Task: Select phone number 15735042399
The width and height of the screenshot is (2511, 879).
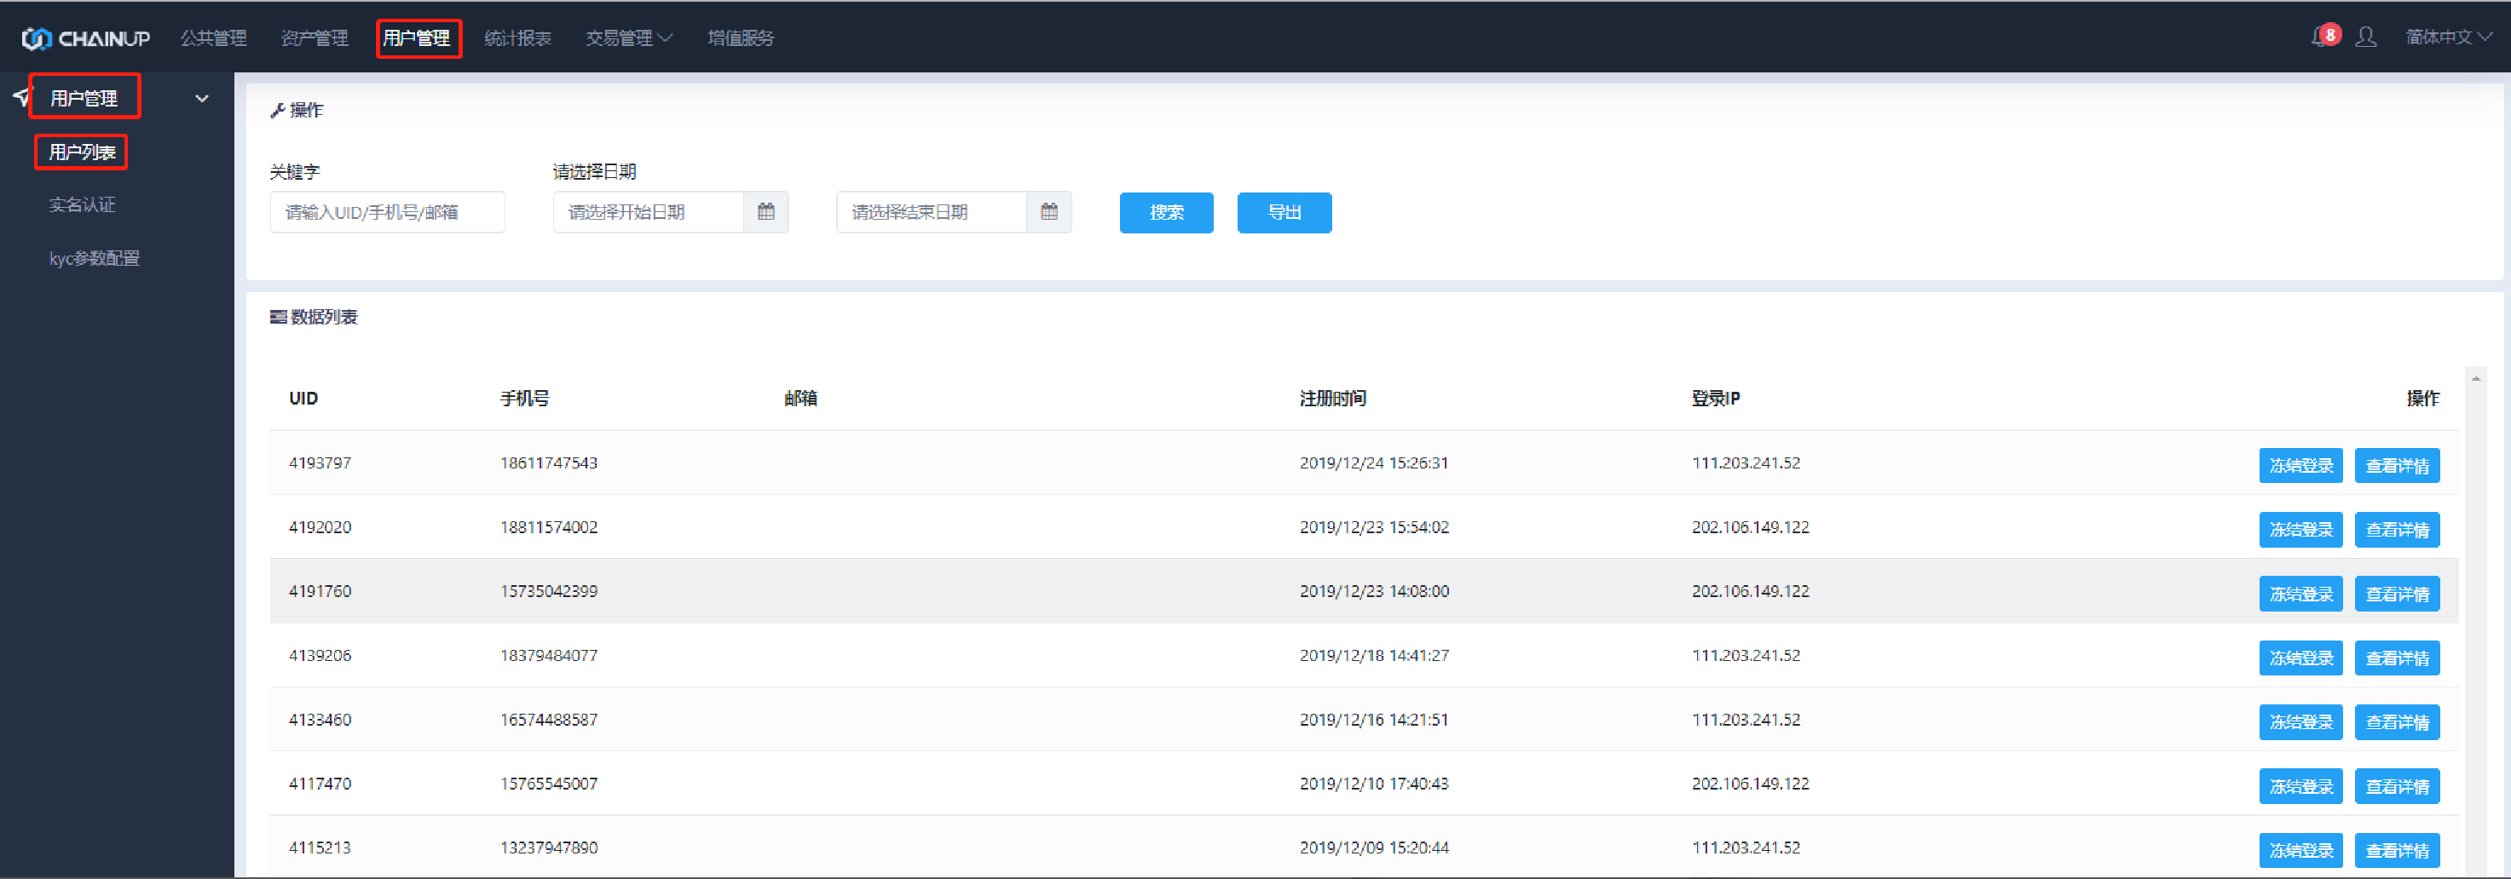Action: coord(549,591)
